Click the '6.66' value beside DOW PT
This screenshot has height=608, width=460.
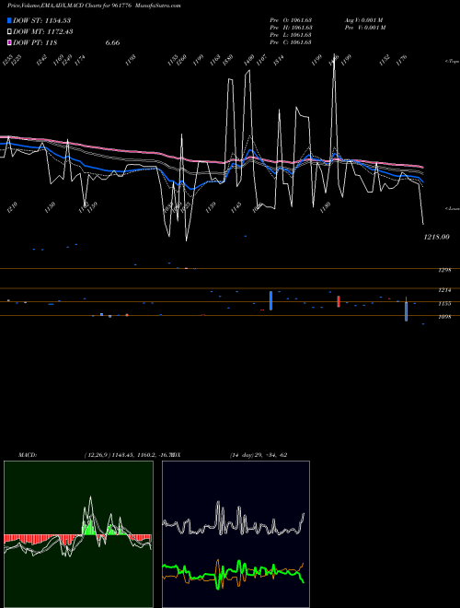pos(112,42)
